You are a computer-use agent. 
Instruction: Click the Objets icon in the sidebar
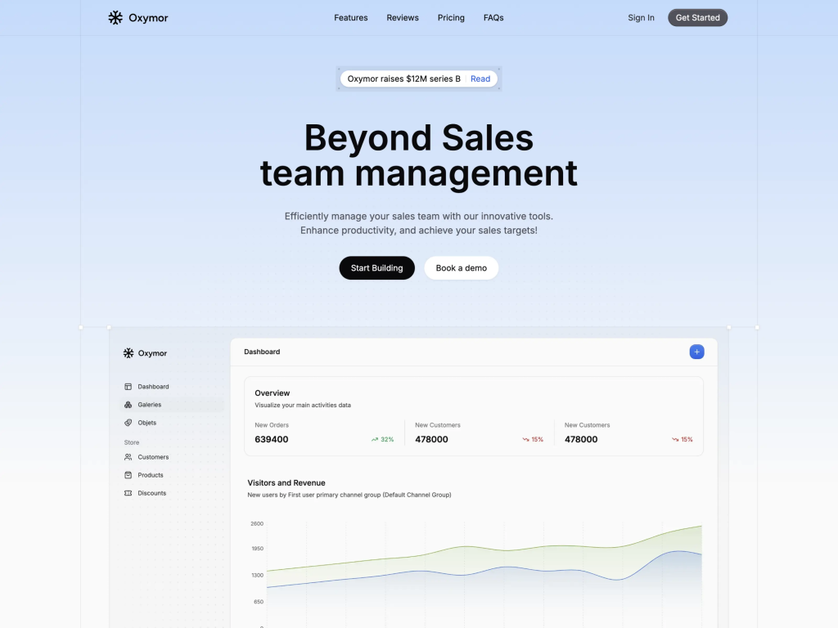(x=127, y=422)
